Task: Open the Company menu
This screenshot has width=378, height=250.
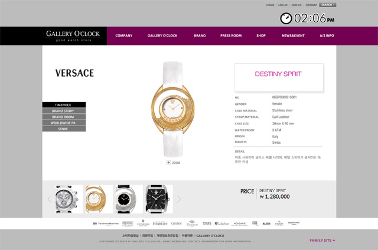Action: click(124, 35)
